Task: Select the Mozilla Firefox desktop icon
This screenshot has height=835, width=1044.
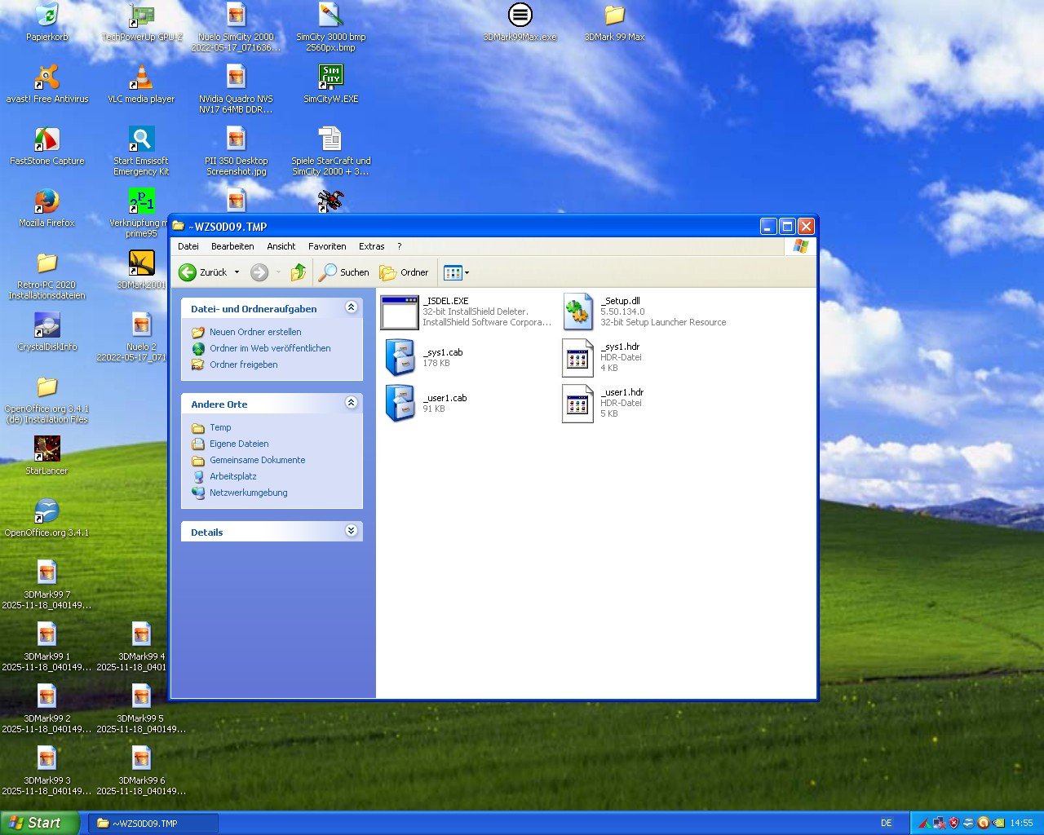Action: coord(47,201)
